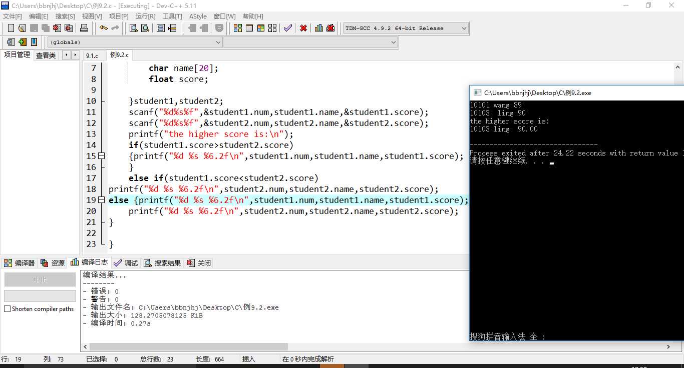Click the 总行数 status bar entry
Viewport: 684px width, 368px height.
[x=157, y=359]
